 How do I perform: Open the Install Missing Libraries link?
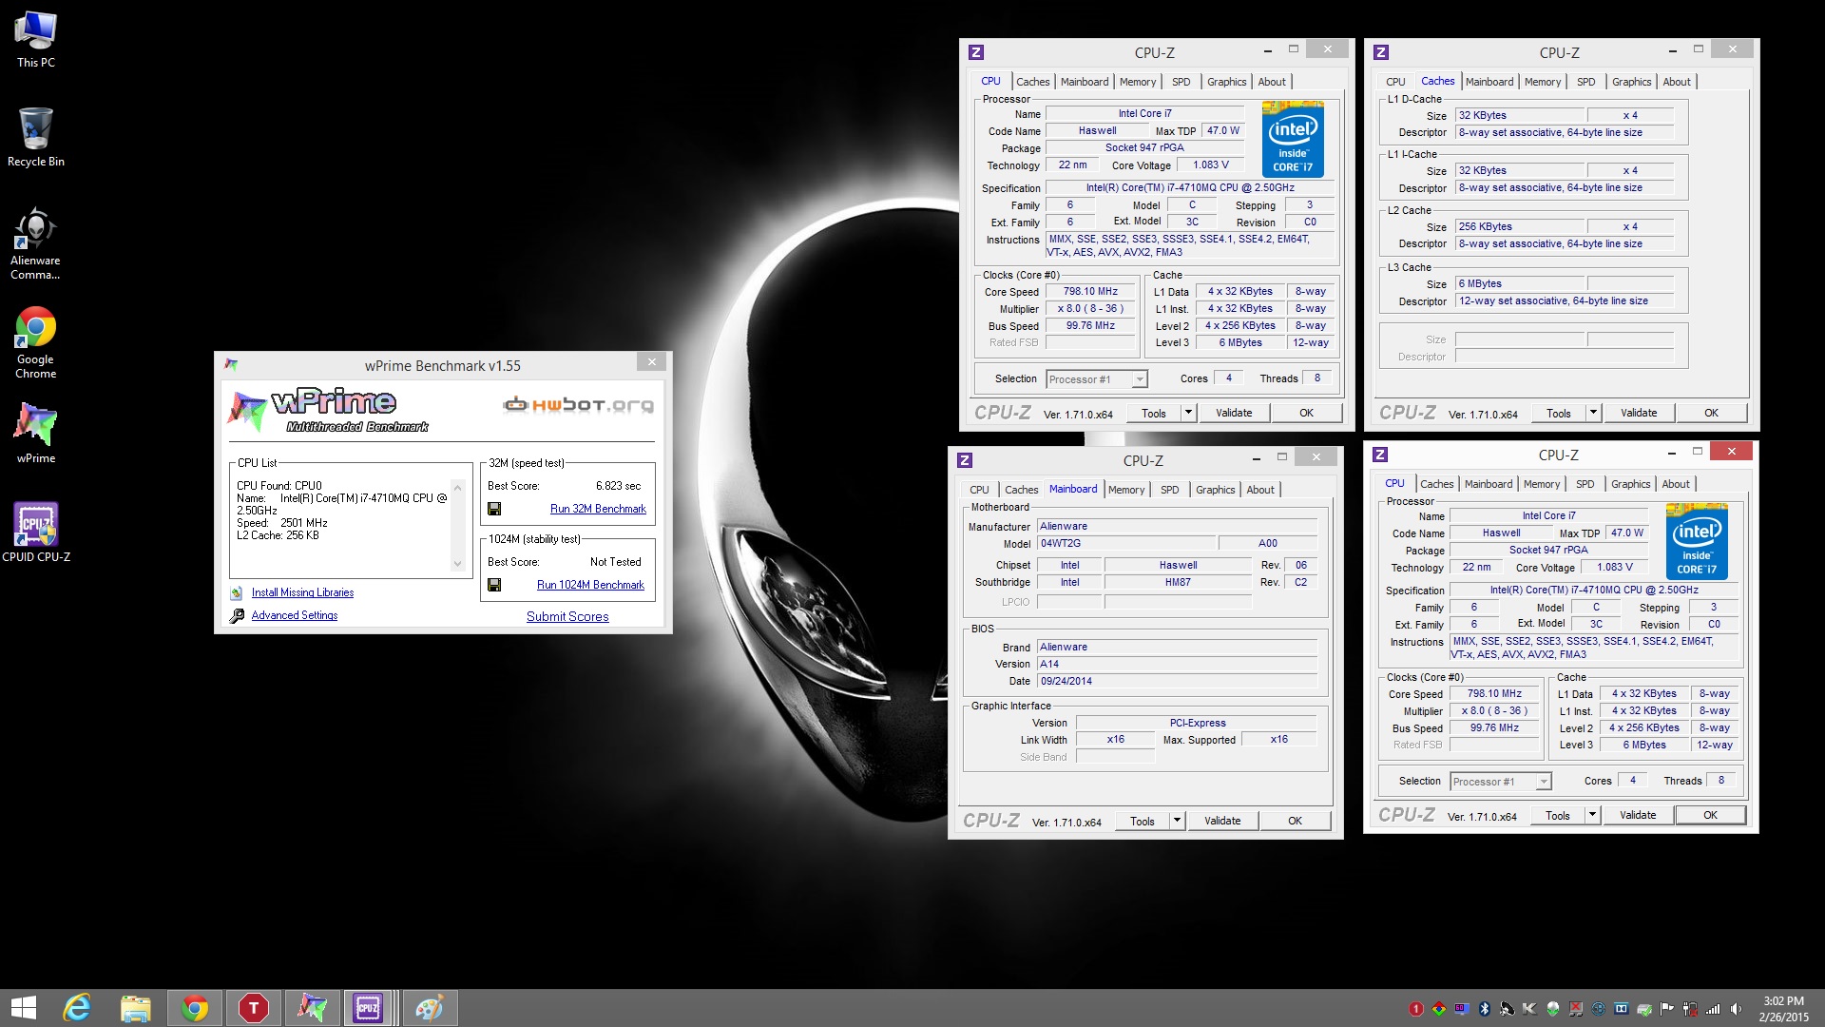(x=302, y=592)
